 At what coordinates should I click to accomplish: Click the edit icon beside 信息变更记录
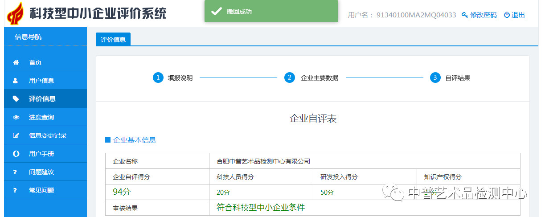point(16,135)
